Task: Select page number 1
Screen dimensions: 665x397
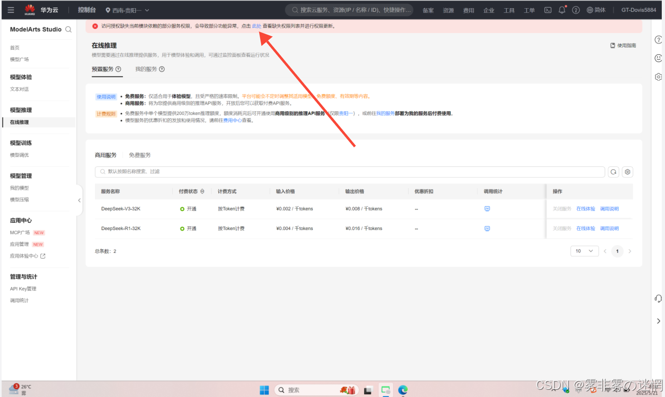Action: [617, 251]
